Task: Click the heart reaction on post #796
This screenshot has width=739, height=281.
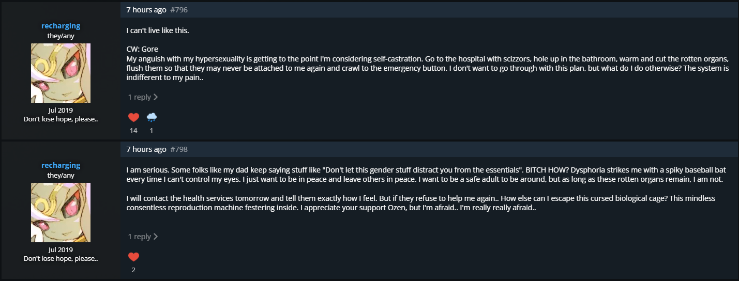Action: [x=133, y=117]
